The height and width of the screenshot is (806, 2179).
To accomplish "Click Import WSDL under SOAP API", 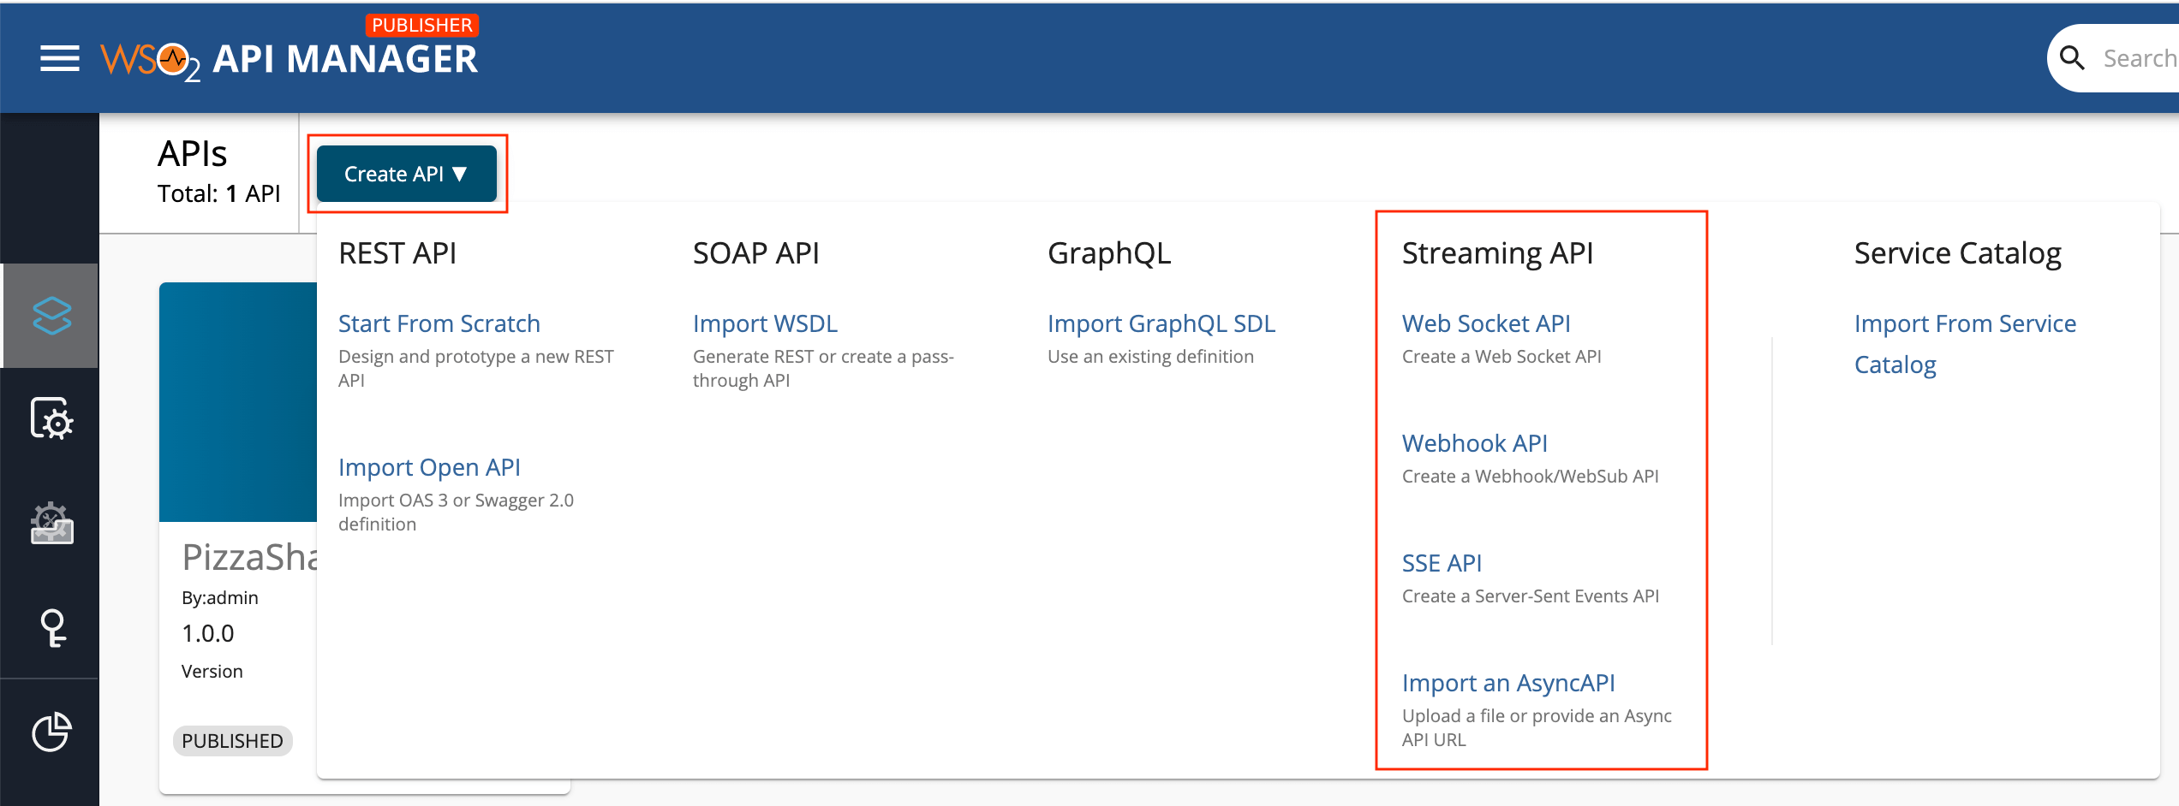I will pos(765,323).
